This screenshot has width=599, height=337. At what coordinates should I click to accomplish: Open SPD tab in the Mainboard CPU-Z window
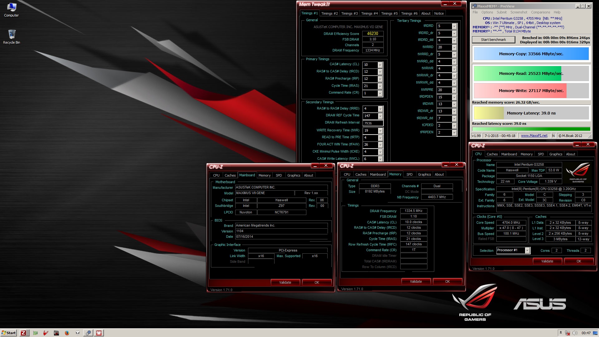click(279, 175)
